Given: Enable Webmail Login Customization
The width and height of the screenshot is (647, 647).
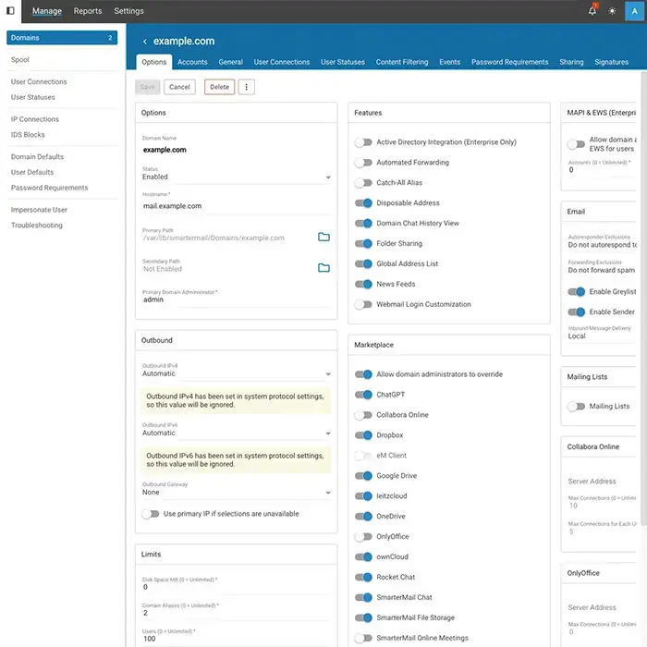Looking at the screenshot, I should pos(363,304).
